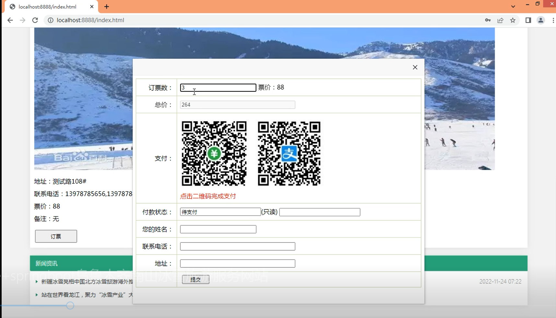Viewport: 556px width, 318px height.
Task: Click the address bar URL localhost:8888/index.html
Action: 90,20
